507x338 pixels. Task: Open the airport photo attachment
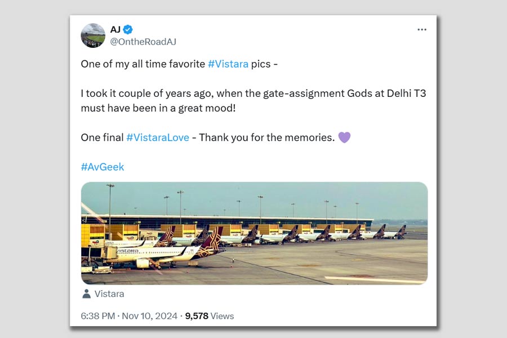click(254, 233)
